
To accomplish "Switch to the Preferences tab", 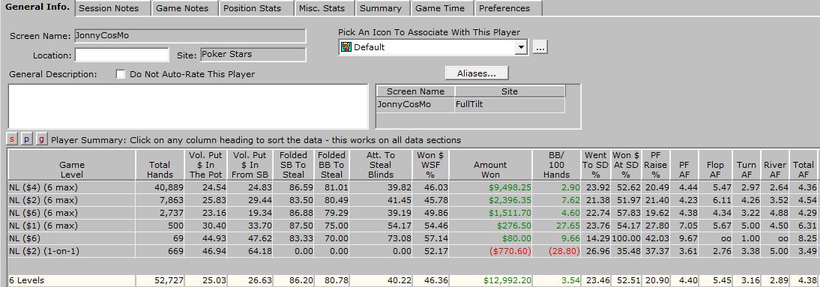I will click(x=507, y=8).
